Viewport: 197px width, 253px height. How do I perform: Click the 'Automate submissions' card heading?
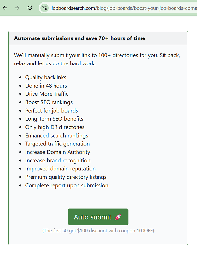[x=79, y=38]
